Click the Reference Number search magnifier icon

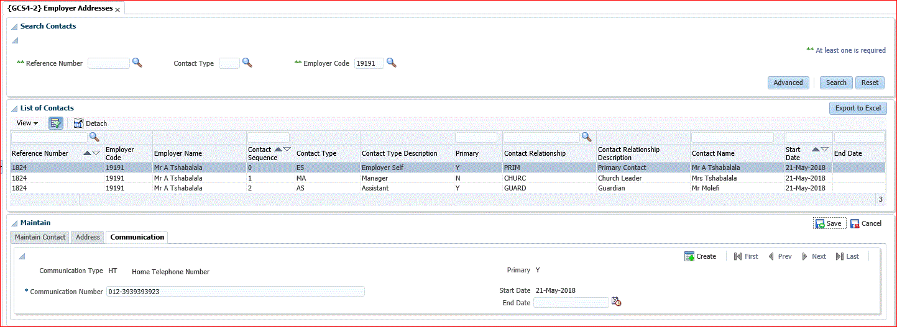137,63
